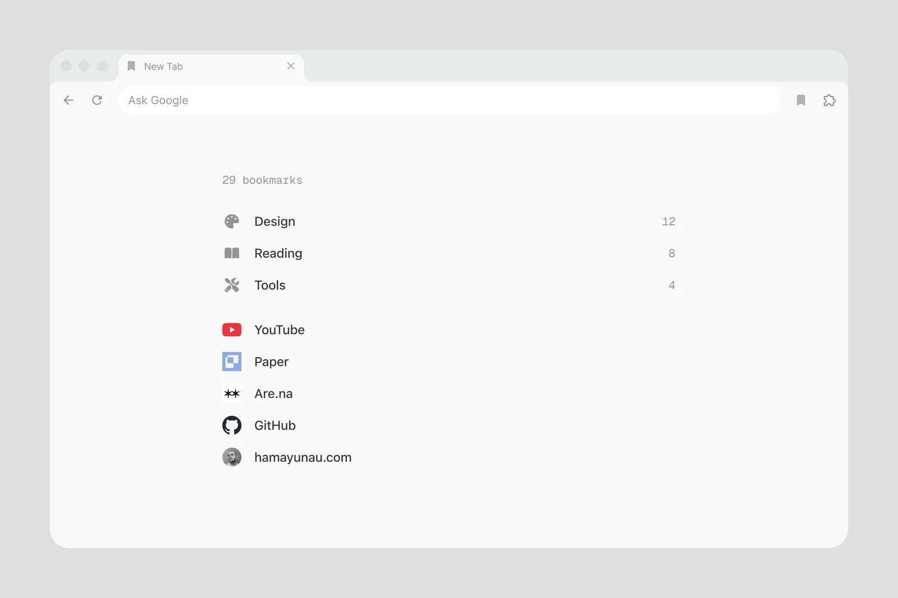Click the Tools folder count 4
The image size is (898, 598).
[672, 285]
